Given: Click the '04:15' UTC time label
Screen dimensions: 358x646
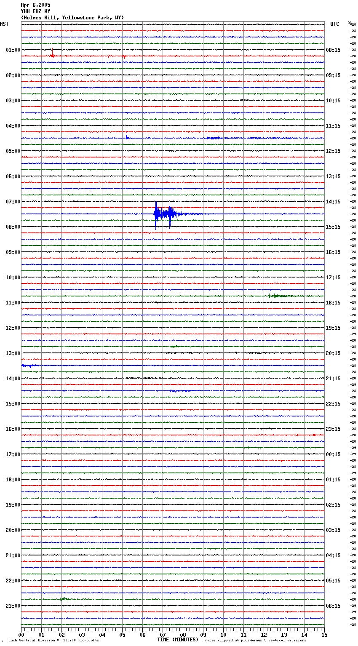Looking at the screenshot, I should (x=333, y=555).
